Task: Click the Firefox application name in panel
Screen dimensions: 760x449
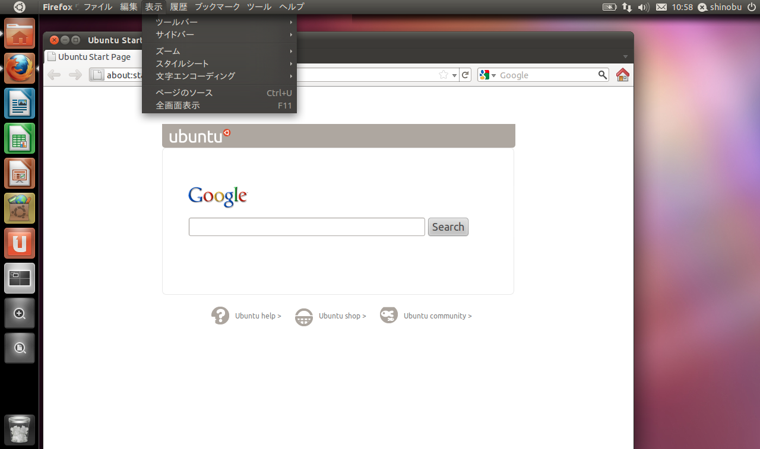Action: 58,7
